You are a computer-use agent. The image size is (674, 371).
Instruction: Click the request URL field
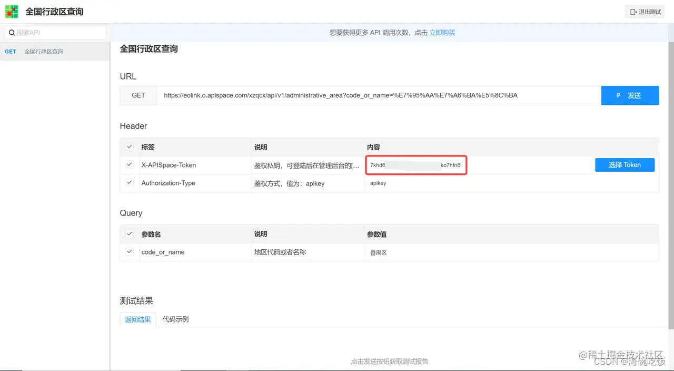coord(379,95)
